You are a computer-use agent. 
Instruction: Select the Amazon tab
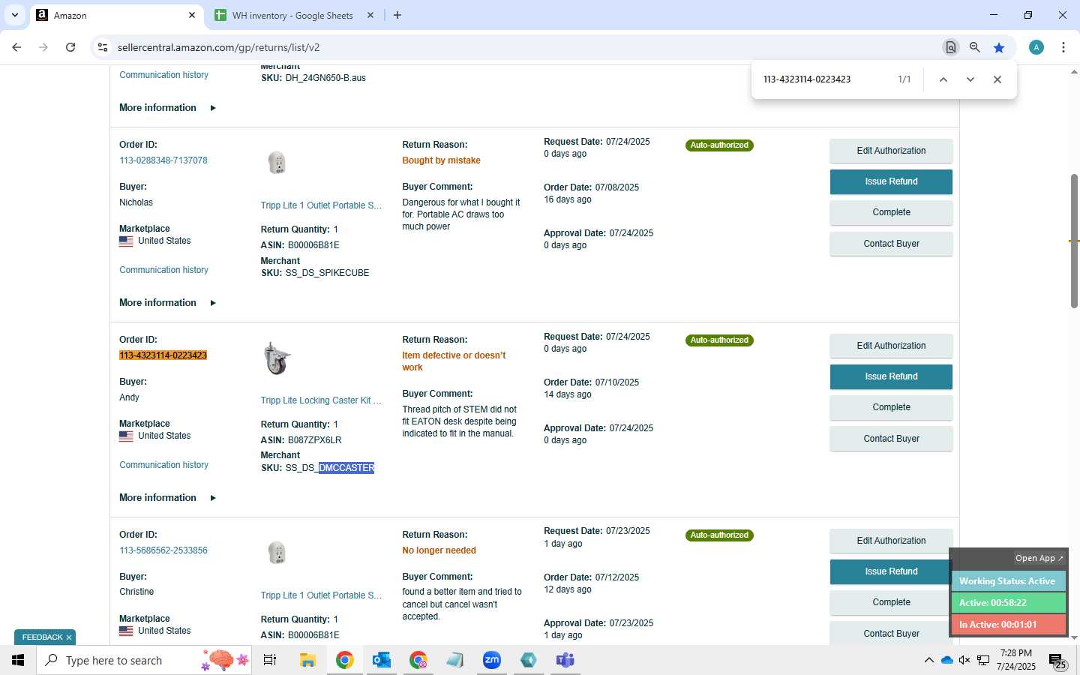[x=112, y=15]
